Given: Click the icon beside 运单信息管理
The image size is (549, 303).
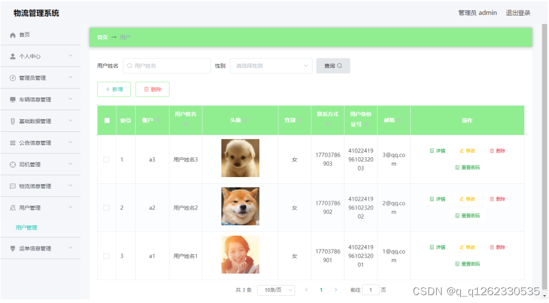Looking at the screenshot, I should tap(13, 248).
